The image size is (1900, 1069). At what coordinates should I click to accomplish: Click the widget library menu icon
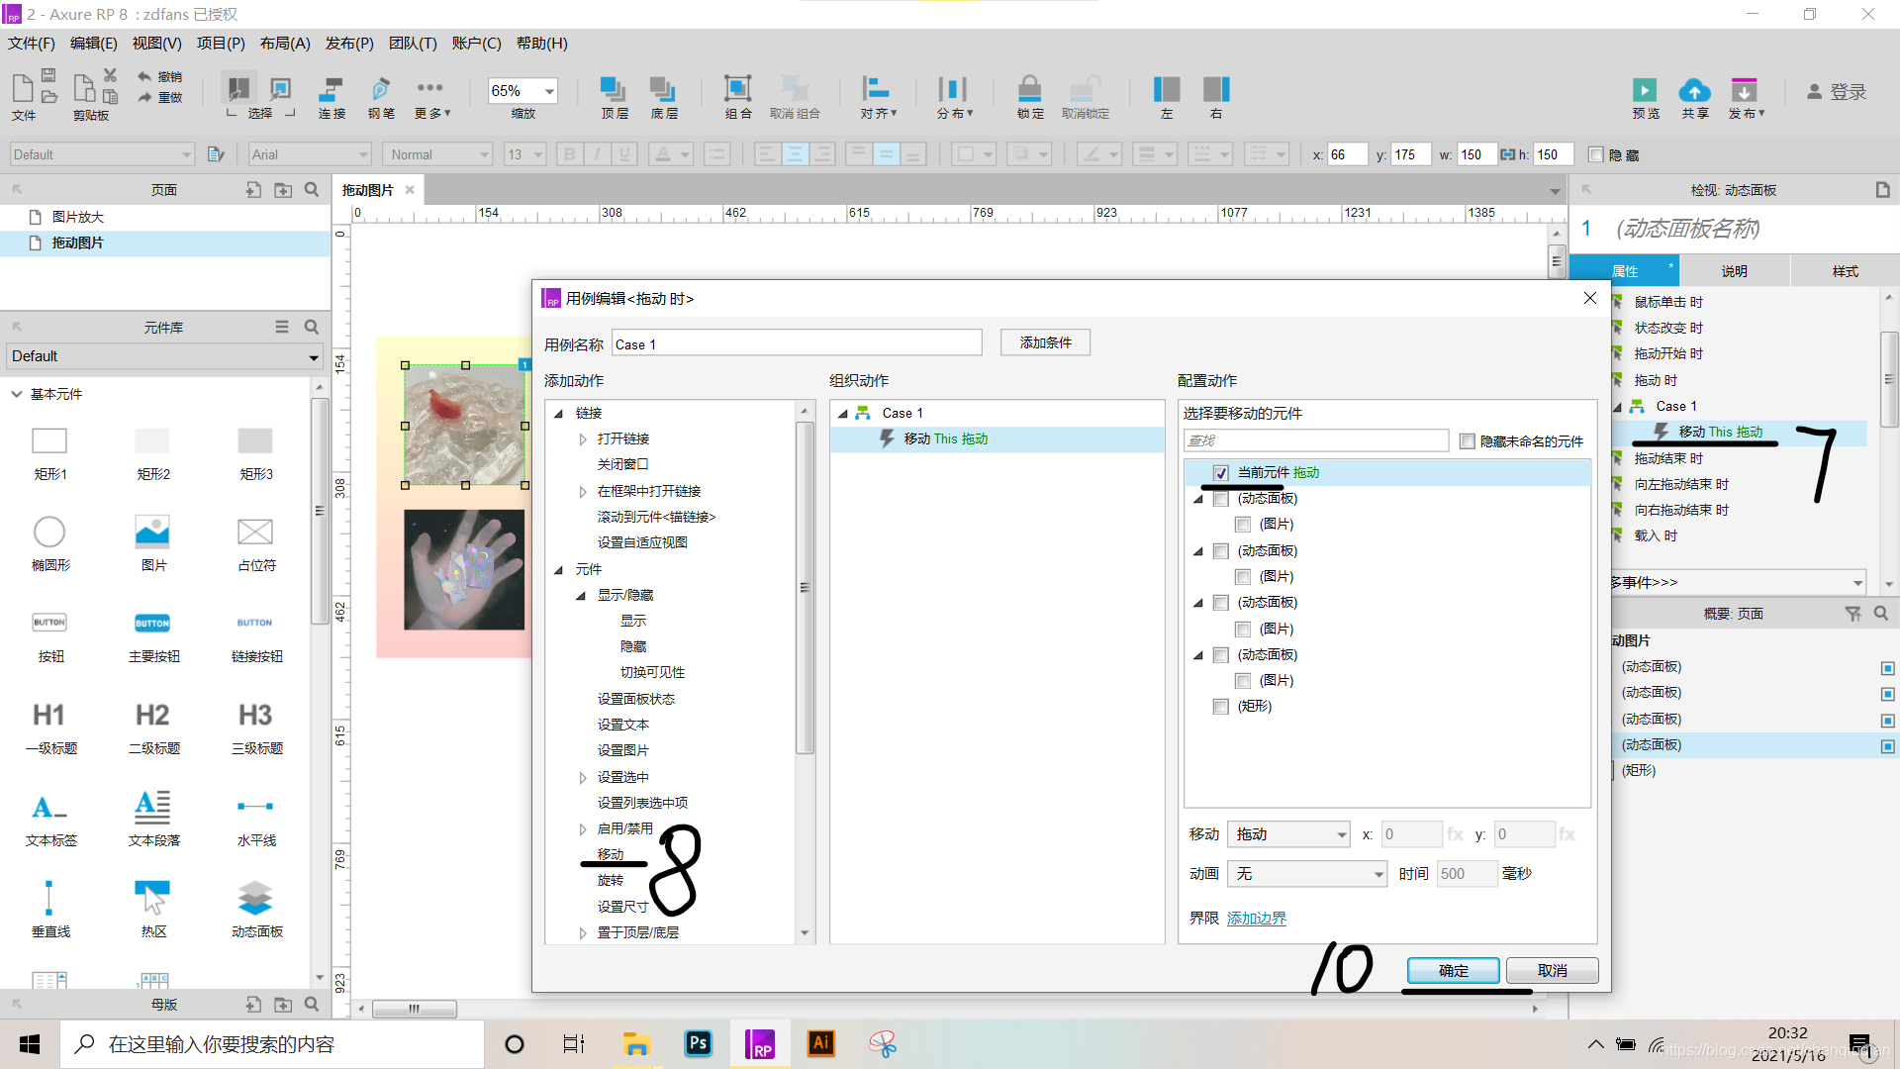click(282, 327)
